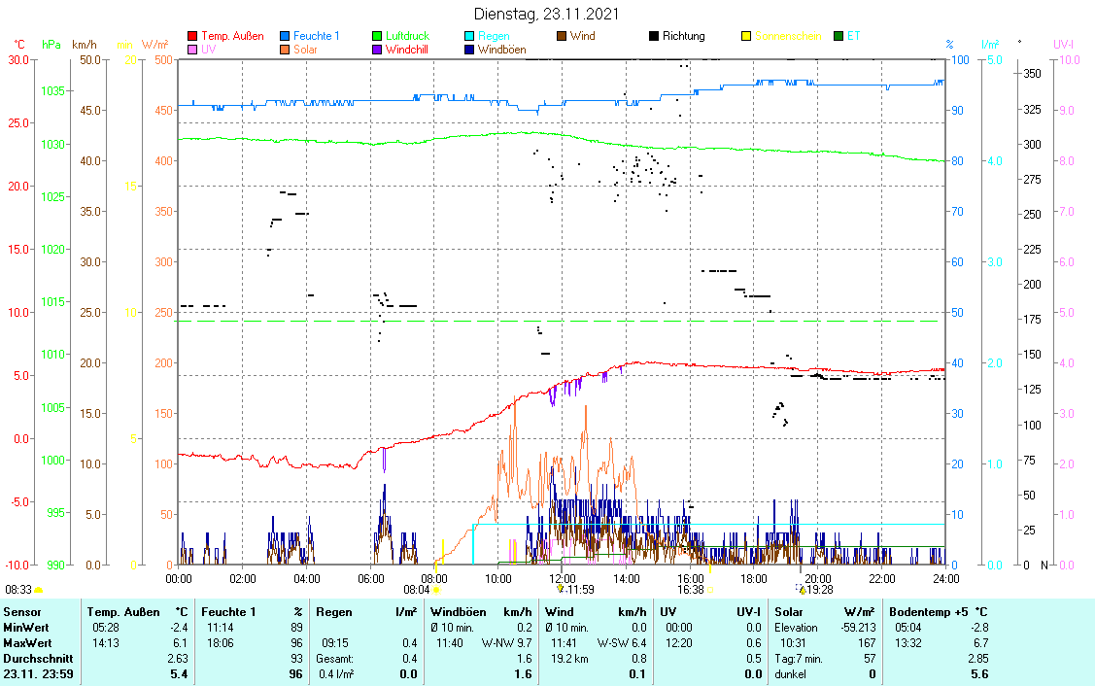Click the 16:38 sunset marker
This screenshot has width=1095, height=686.
click(709, 589)
